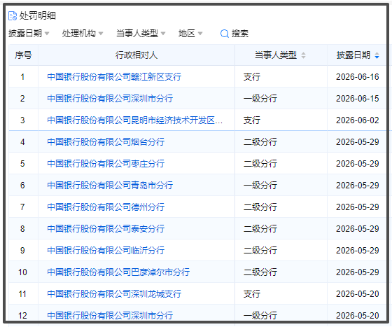Open 中国银行股份有限公司临沂分行 link
Viewport: 392px width, 327px height.
106,251
